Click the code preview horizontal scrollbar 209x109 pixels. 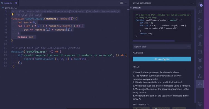pos(154,41)
